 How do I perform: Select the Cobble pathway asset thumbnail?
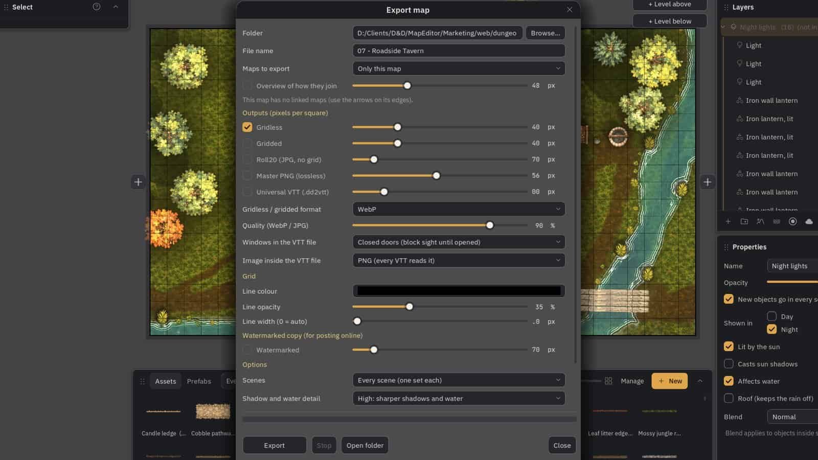213,411
